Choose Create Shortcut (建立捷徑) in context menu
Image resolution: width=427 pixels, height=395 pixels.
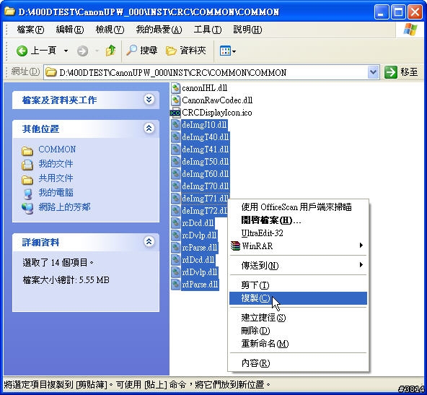click(298, 318)
